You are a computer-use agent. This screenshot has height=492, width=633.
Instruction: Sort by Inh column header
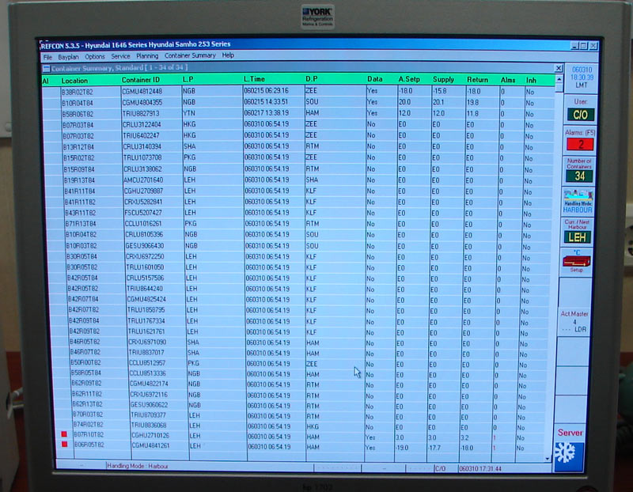531,81
